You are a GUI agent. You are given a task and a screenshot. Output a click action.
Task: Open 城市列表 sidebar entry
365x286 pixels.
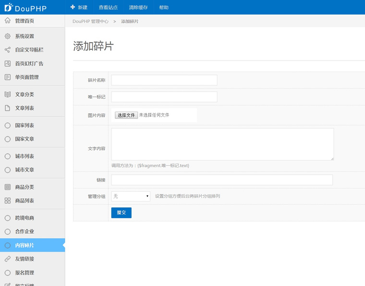pyautogui.click(x=32, y=156)
